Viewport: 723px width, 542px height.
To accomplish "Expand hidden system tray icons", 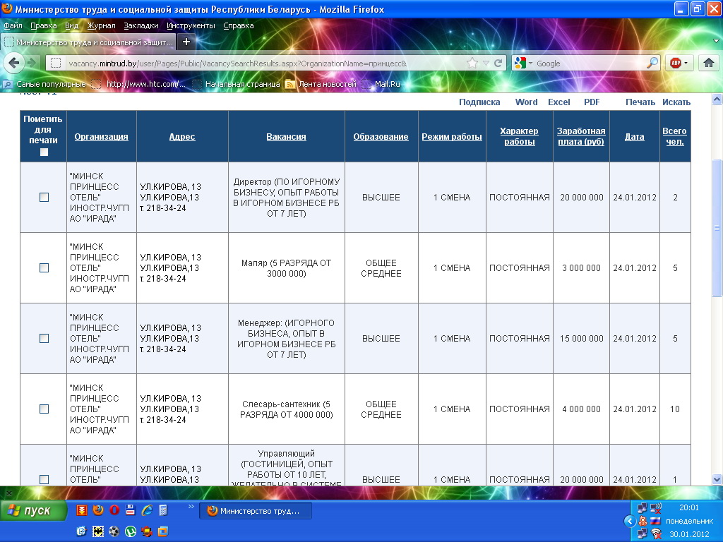I will coord(630,521).
